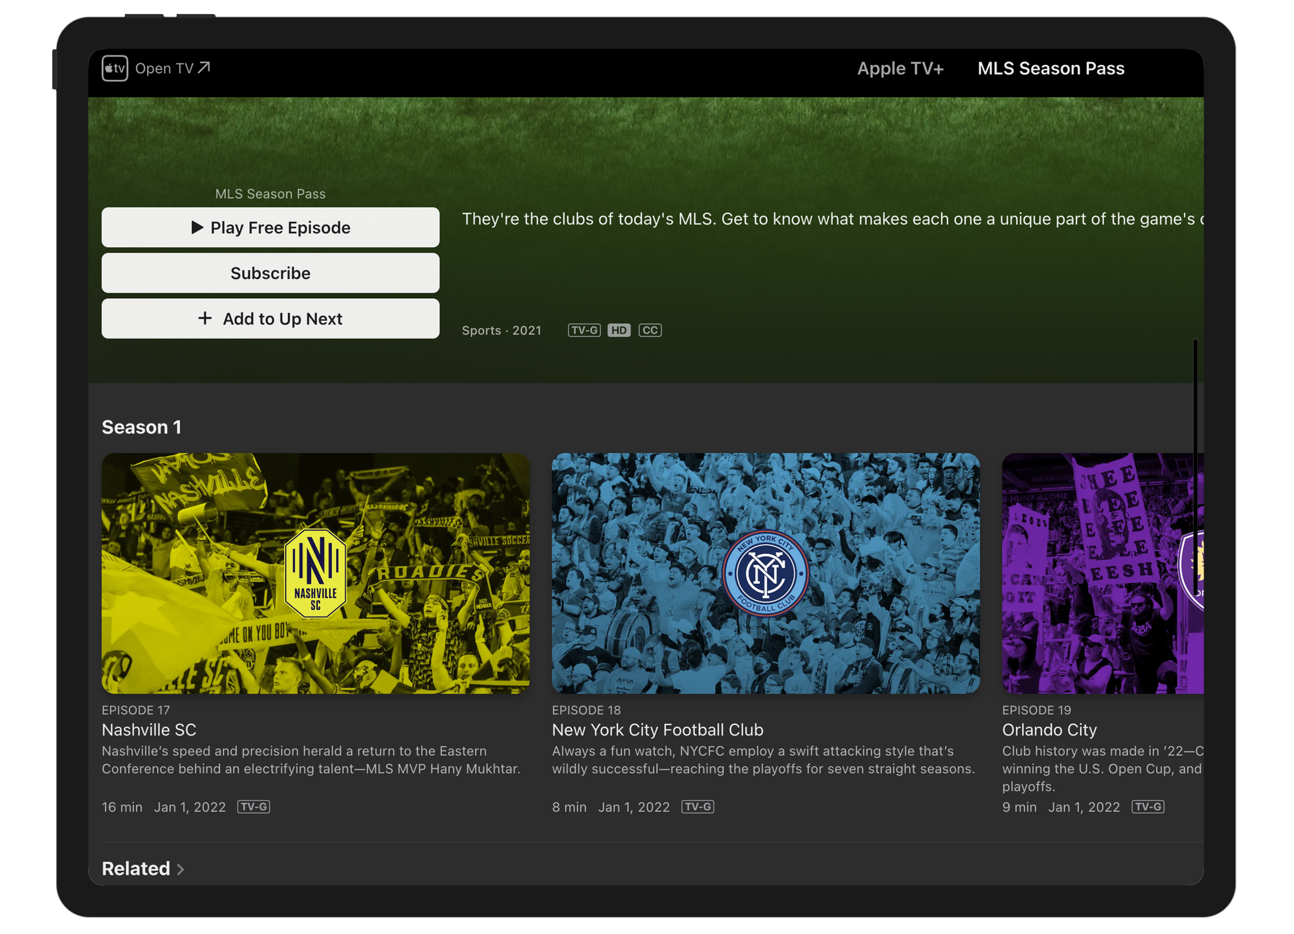Screen dimensions: 1294x934
Task: Click the Open TV arrow icon
Action: (x=204, y=68)
